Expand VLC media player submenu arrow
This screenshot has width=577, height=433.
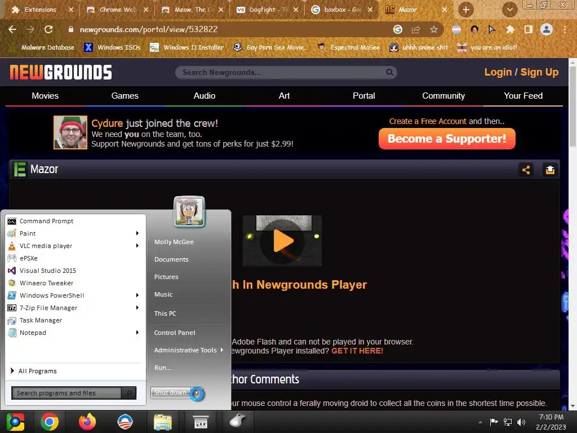click(x=137, y=246)
